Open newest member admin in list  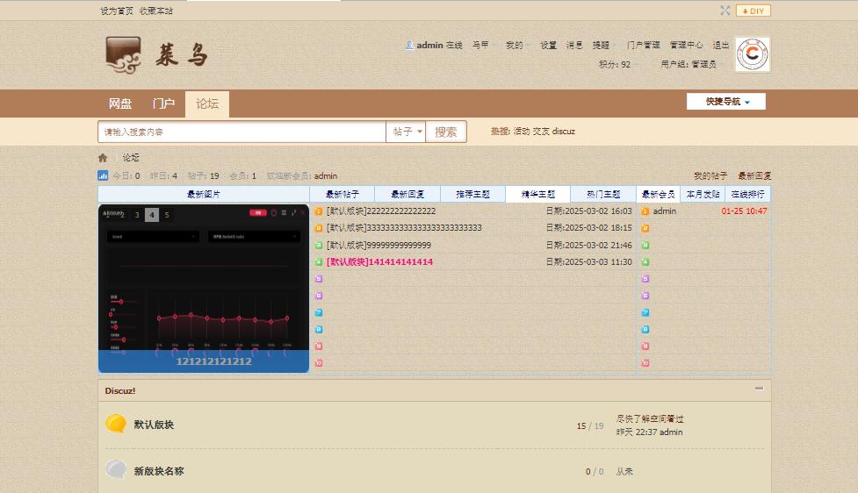point(664,211)
